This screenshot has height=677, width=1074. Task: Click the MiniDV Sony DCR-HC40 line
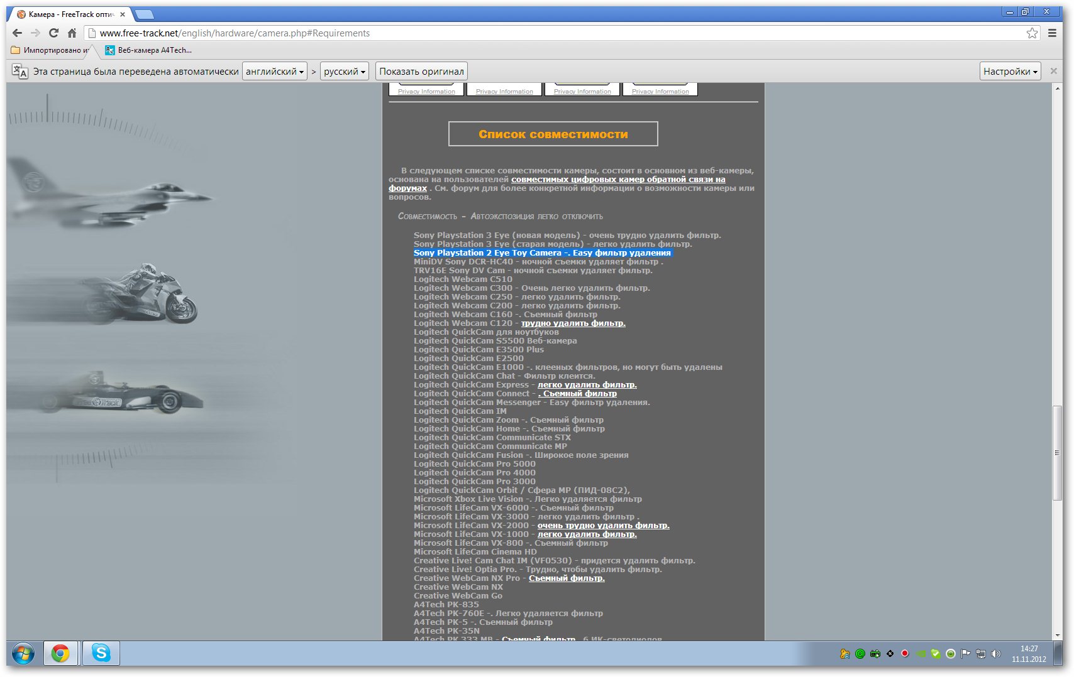(x=538, y=262)
